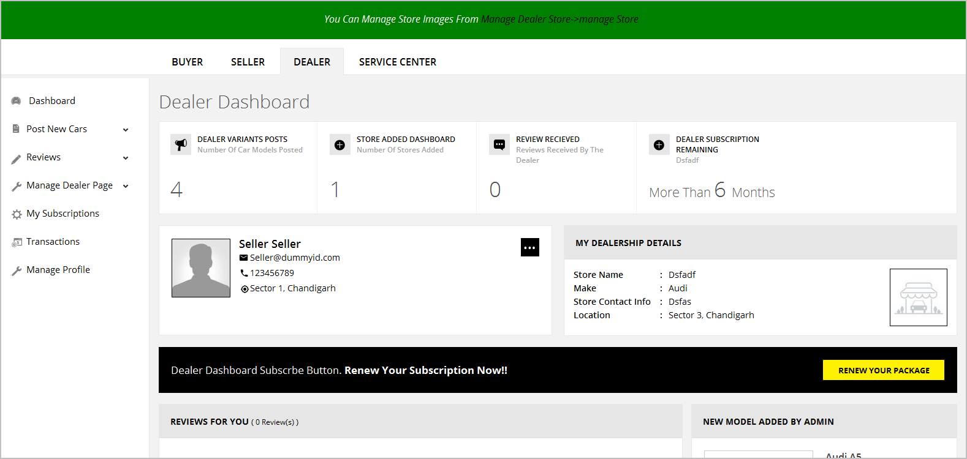967x459 pixels.
Task: Select the DEALER tab
Action: point(312,62)
